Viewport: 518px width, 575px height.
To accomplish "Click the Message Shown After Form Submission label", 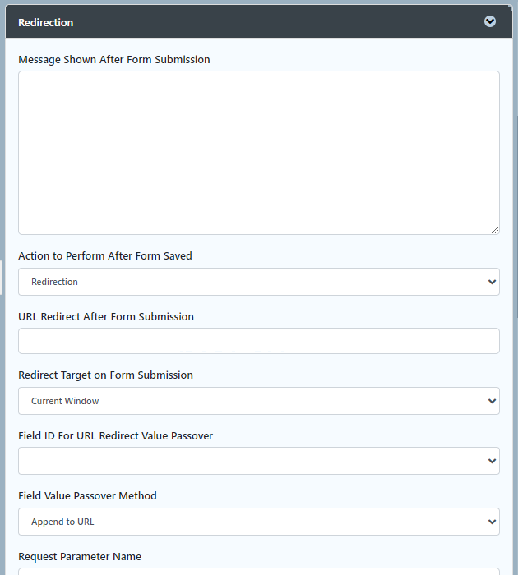I will (x=114, y=60).
